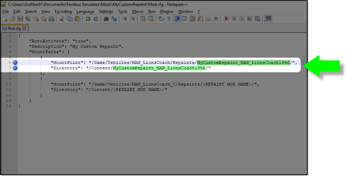The height and width of the screenshot is (176, 346).
Task: Click the Zoom In magnifier icon
Action: tap(125, 19)
